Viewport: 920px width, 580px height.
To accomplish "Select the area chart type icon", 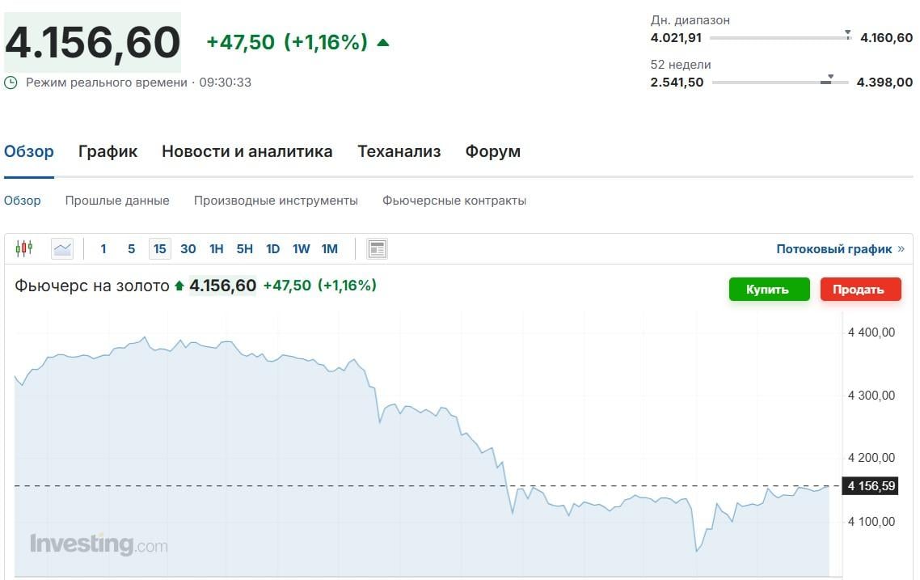I will coord(62,248).
